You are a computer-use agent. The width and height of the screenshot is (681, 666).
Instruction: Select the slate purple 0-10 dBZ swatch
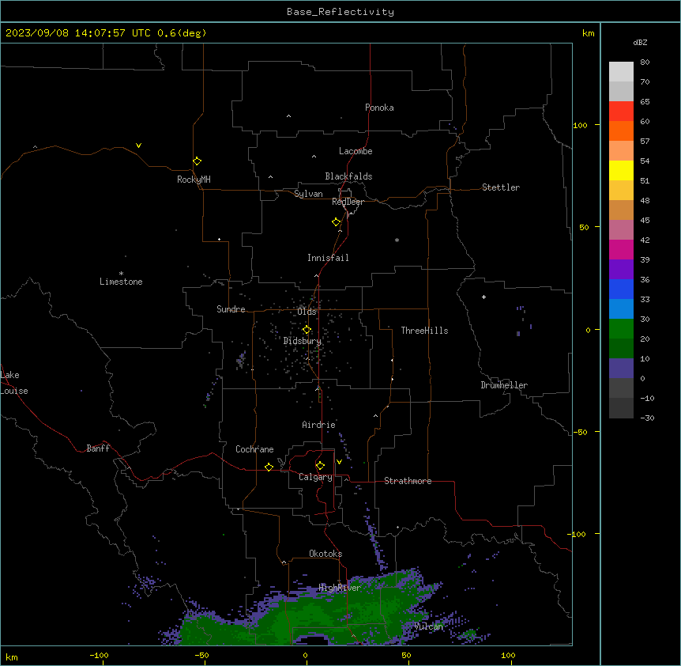[621, 369]
